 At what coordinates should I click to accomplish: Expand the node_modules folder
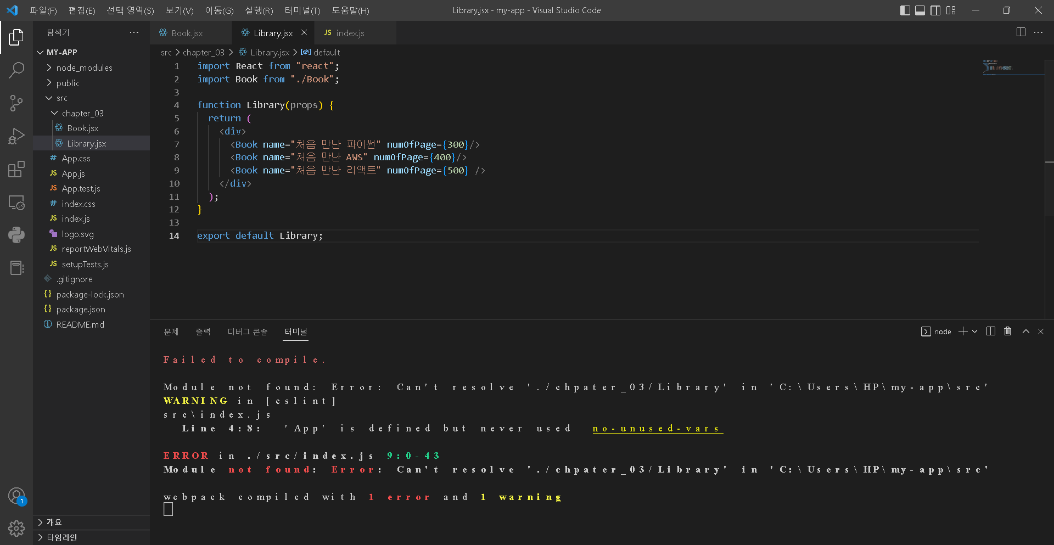[91, 68]
